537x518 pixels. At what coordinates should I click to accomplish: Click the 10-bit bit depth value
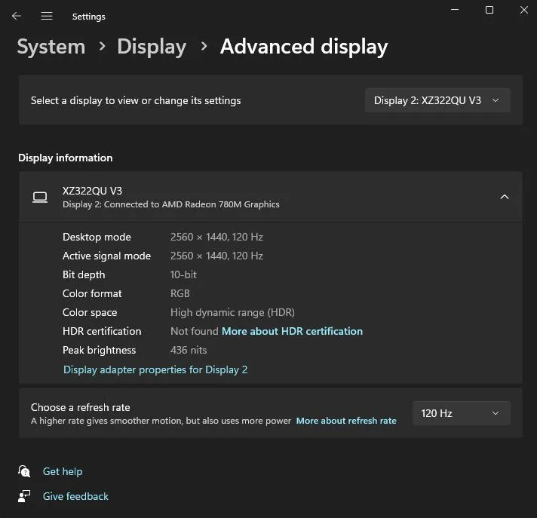tap(183, 274)
